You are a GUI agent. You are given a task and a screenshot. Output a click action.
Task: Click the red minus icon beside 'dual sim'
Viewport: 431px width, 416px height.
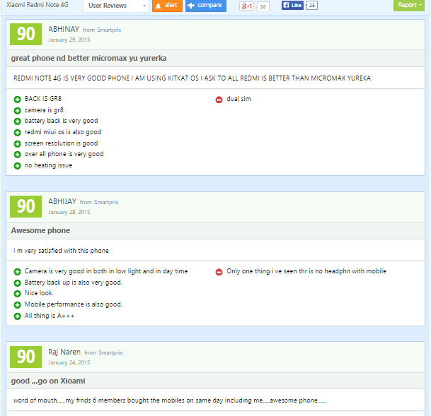[x=219, y=100]
